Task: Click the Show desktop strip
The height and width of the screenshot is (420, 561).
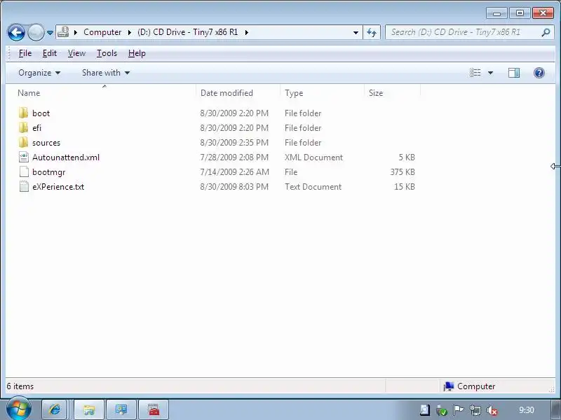Action: pyautogui.click(x=555, y=409)
